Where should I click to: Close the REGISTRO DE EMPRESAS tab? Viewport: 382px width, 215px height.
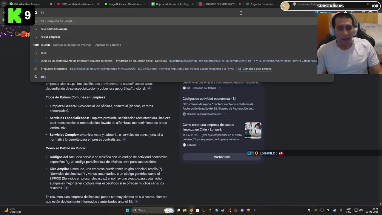[240, 4]
